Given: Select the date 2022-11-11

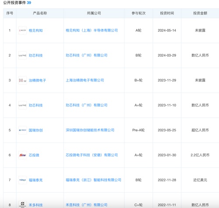Looking at the screenshot, I should (x=167, y=205).
